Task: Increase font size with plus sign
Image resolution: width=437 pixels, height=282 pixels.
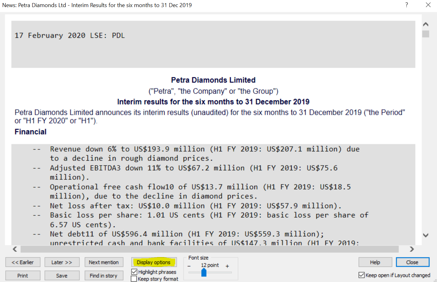Action: (227, 266)
